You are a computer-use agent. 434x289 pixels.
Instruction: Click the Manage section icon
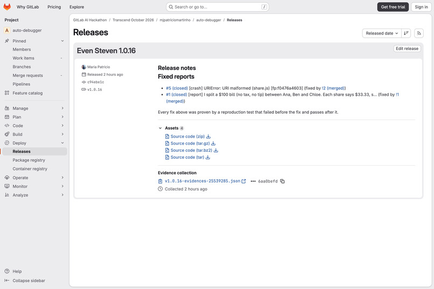(7, 108)
